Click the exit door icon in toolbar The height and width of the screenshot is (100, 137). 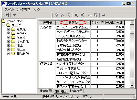coord(7,15)
